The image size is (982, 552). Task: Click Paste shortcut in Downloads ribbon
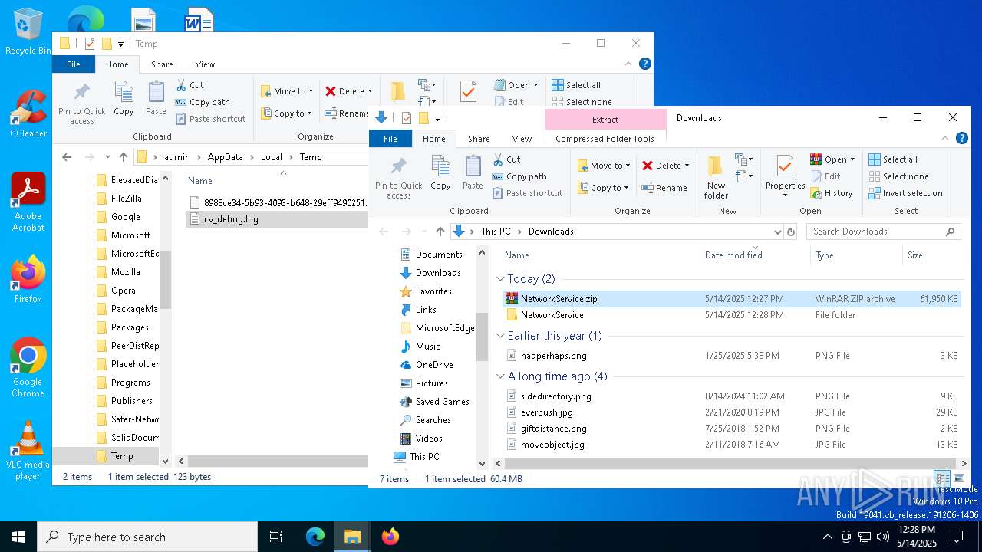click(x=528, y=193)
